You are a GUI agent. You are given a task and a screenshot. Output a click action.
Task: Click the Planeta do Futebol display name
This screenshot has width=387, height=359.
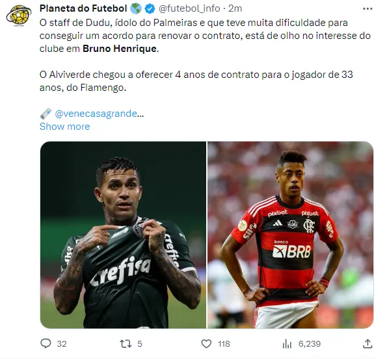tap(83, 8)
